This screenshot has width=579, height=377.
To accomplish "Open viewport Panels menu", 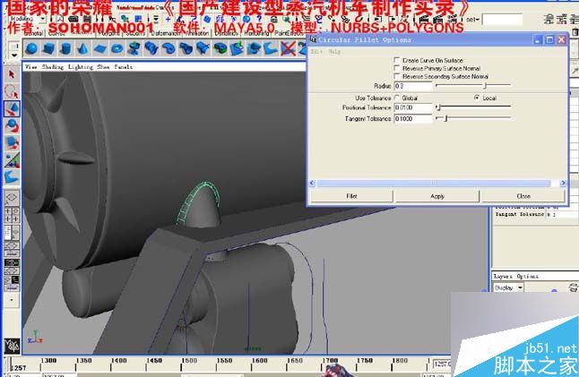I will [x=124, y=67].
